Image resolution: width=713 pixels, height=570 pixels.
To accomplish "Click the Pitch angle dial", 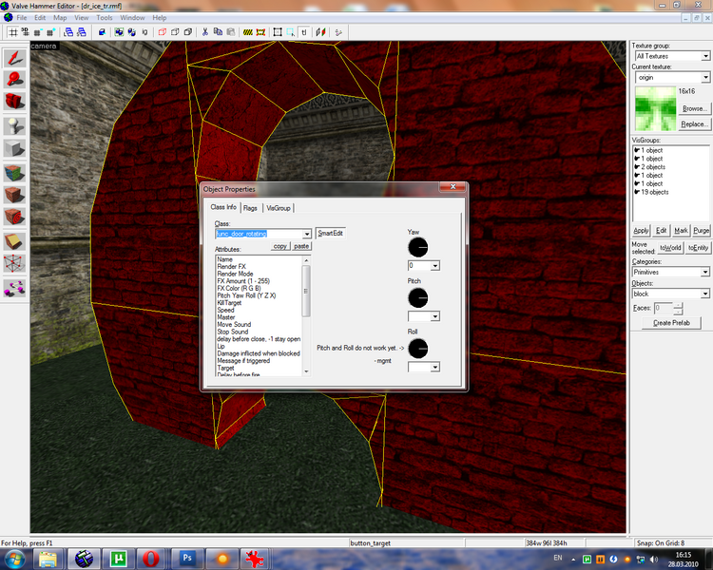I will (418, 298).
